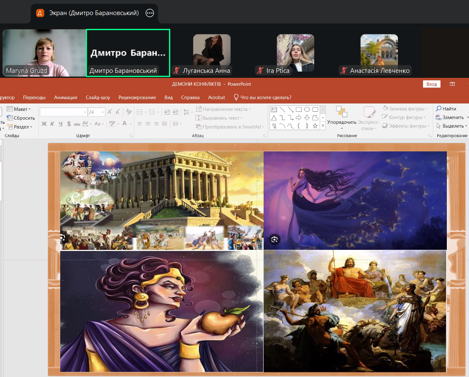
Task: Open the Выделить select dropdown
Action: tap(452, 126)
